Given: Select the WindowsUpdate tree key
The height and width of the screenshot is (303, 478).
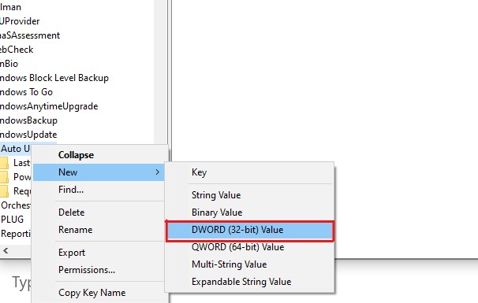Looking at the screenshot, I should pyautogui.click(x=28, y=135).
